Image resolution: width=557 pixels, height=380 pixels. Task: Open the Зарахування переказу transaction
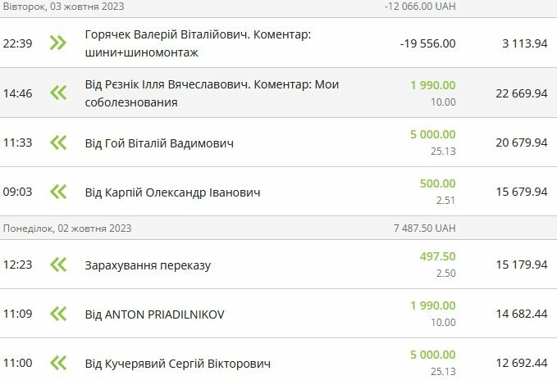147,265
